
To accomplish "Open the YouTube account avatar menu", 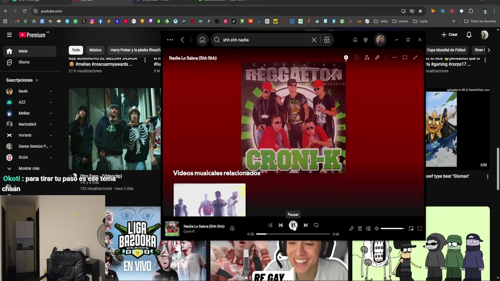I will tap(484, 35).
